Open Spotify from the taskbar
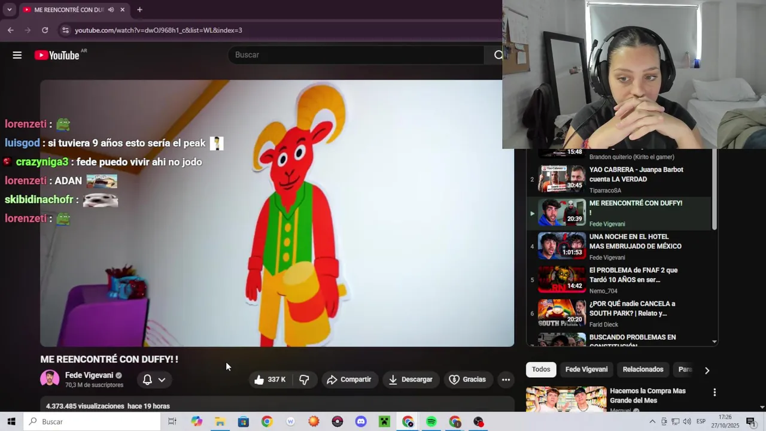This screenshot has height=431, width=766. coord(431,421)
